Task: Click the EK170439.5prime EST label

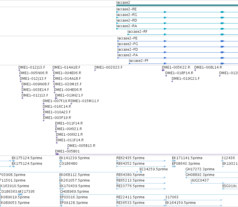Action: (x=74, y=186)
